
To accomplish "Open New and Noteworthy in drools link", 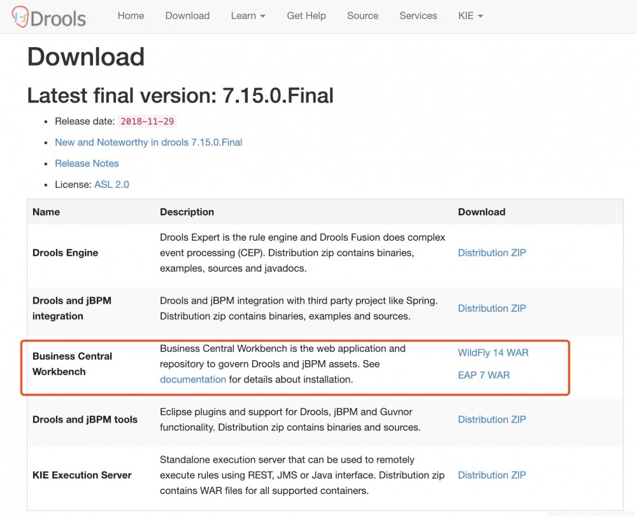I will click(148, 143).
